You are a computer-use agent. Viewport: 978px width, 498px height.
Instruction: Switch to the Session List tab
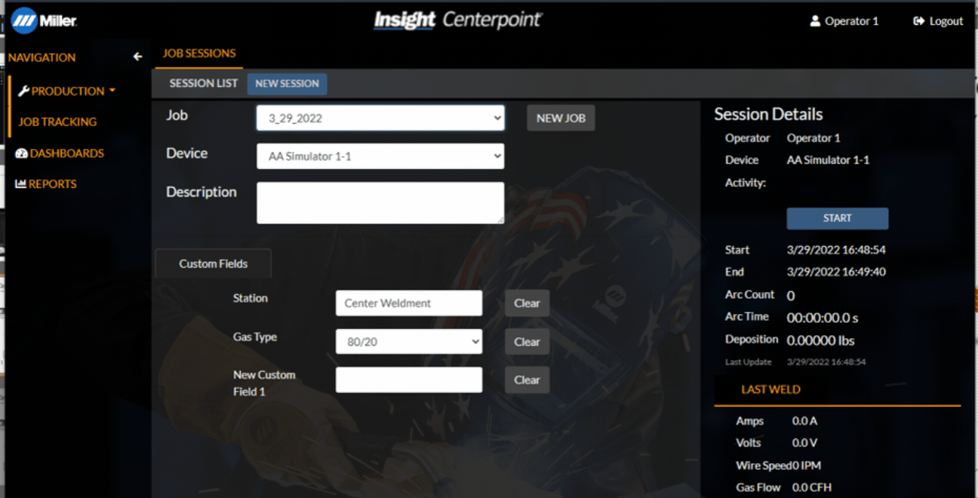(x=203, y=83)
